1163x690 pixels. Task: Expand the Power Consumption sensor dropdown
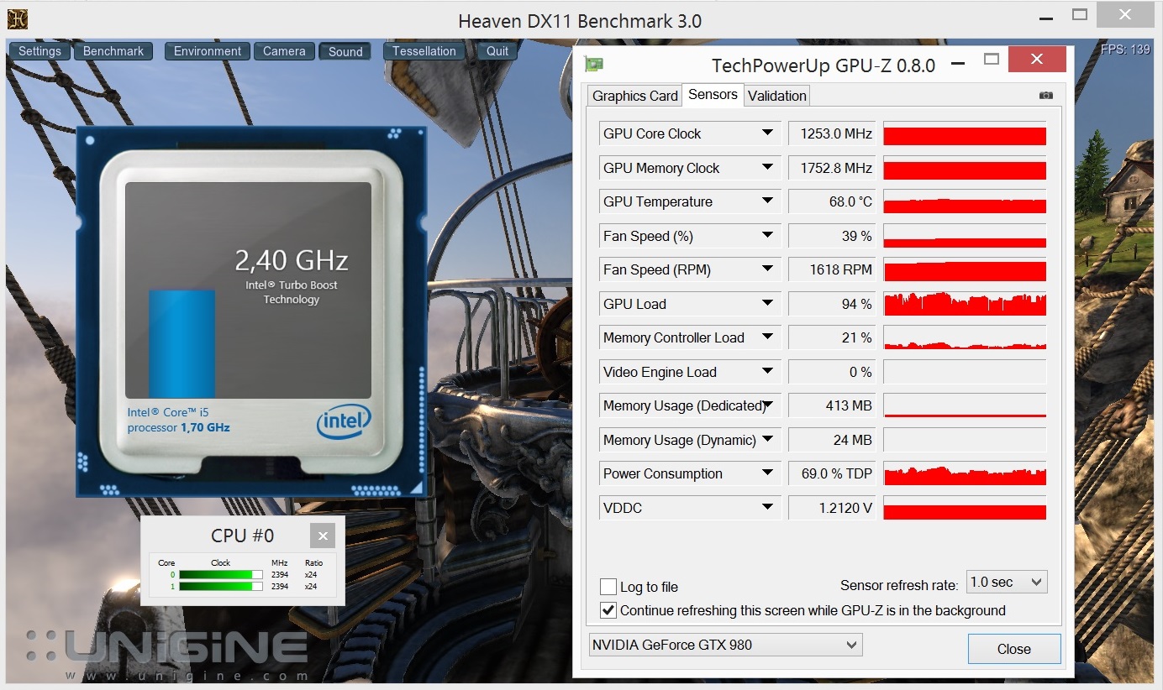(767, 473)
